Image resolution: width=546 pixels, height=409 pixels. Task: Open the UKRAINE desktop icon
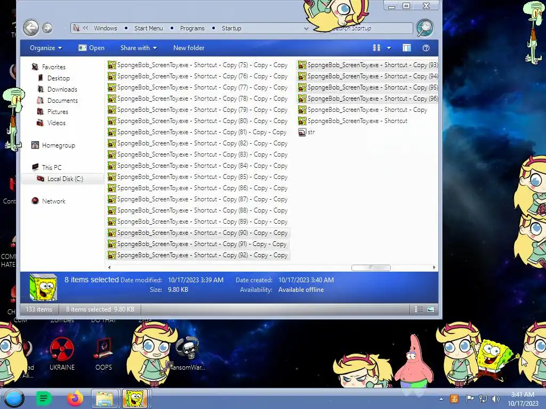click(x=62, y=354)
